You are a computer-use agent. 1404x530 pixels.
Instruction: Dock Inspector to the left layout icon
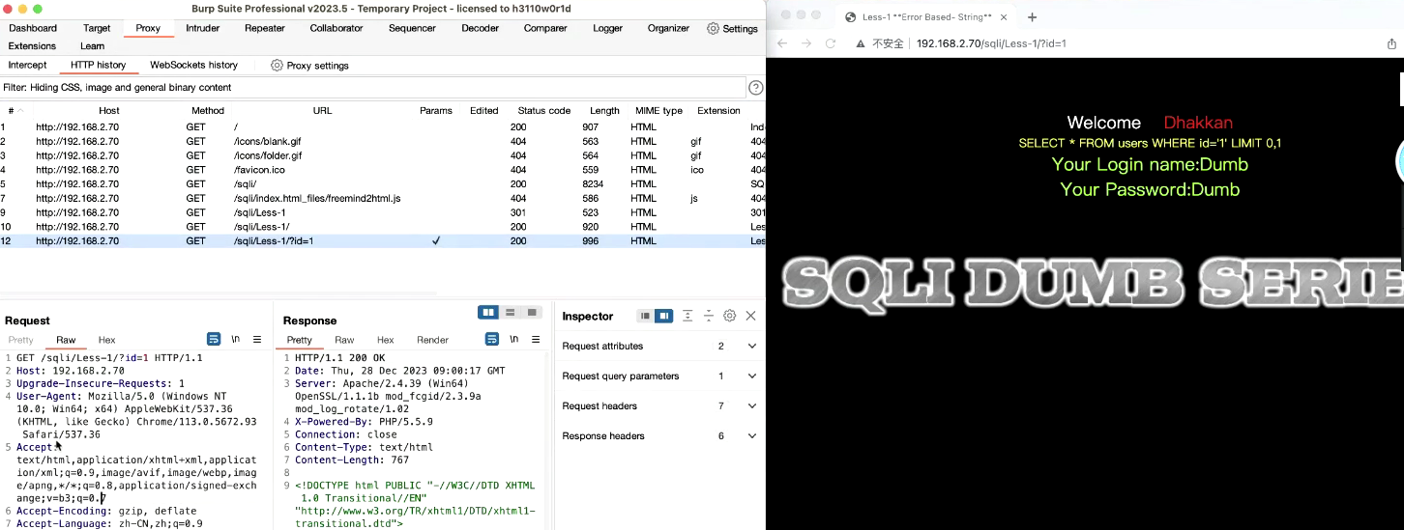point(645,316)
